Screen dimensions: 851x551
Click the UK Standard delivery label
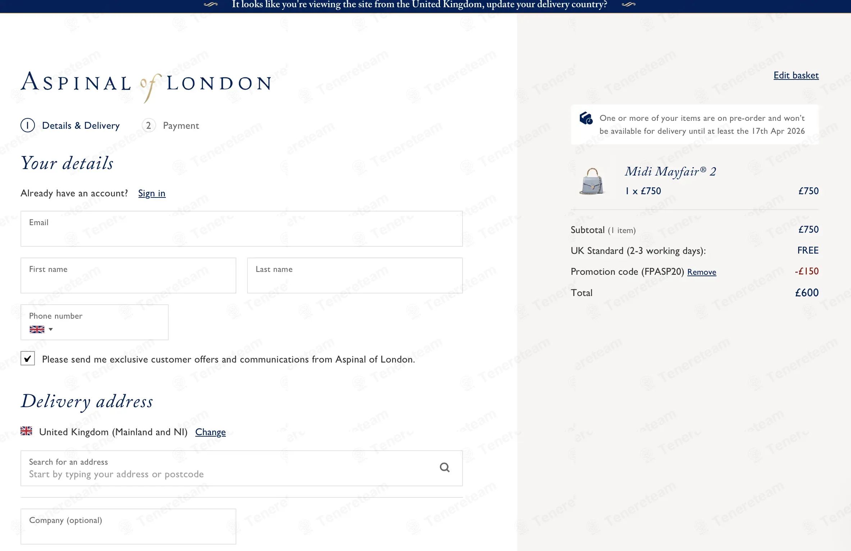pos(638,251)
